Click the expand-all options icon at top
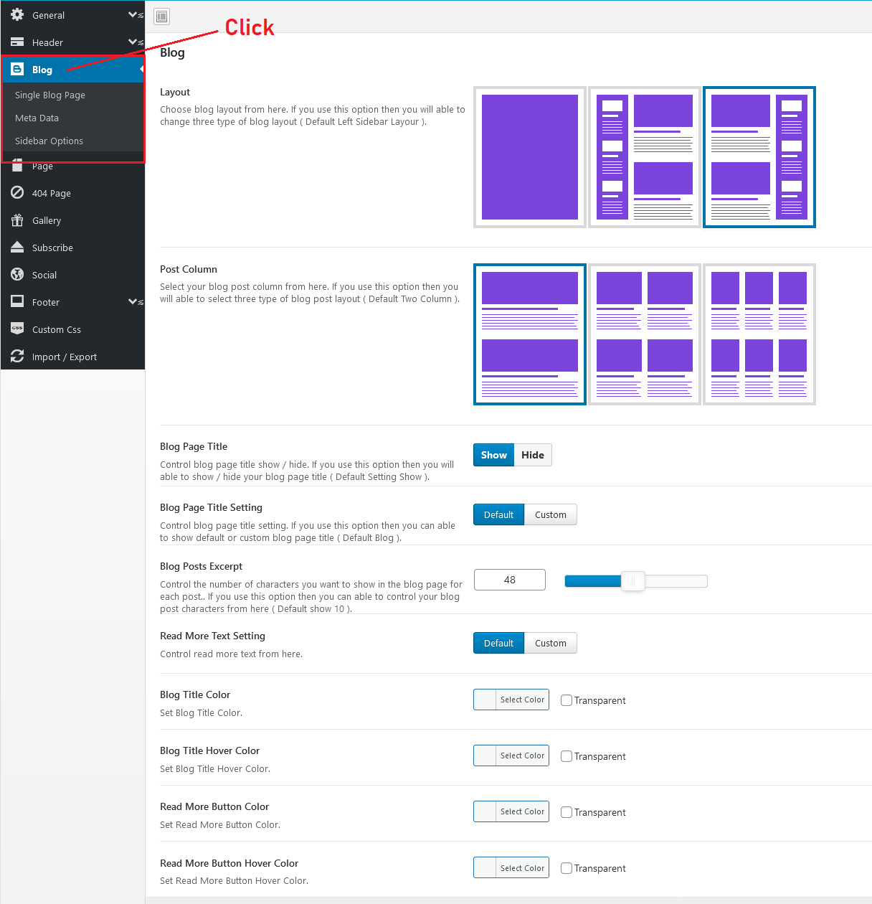 click(x=162, y=17)
